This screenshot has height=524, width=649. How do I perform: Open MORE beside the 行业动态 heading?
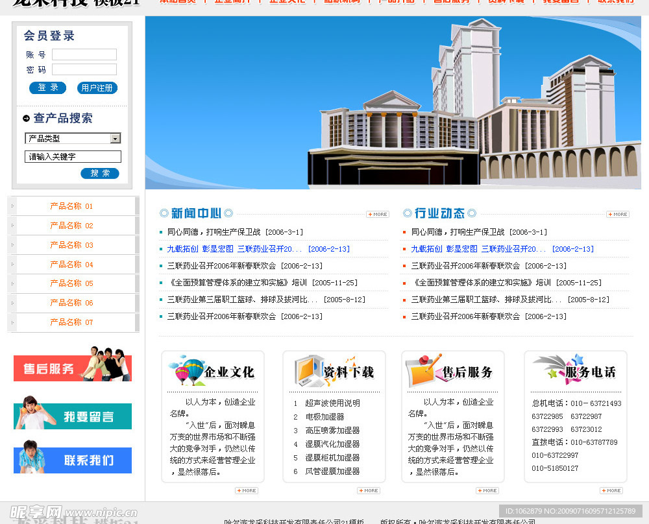click(x=617, y=214)
